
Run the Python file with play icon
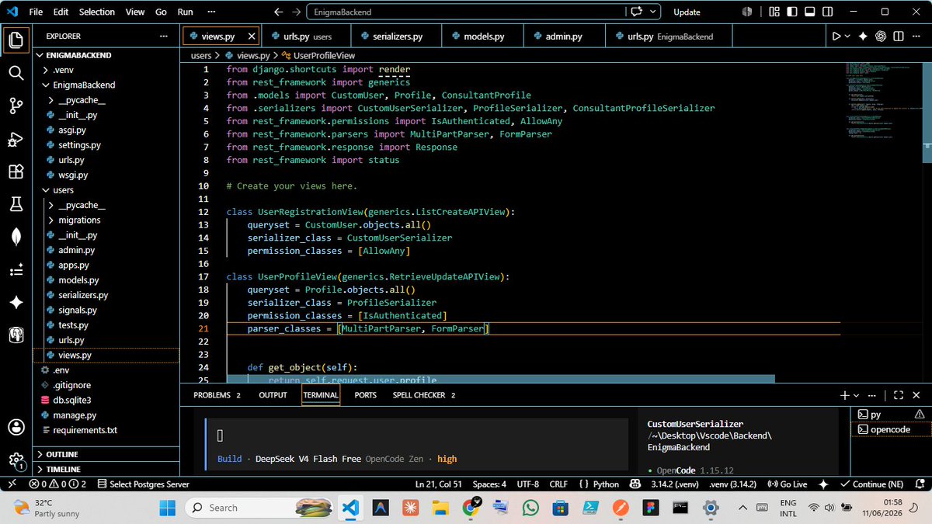[x=836, y=36]
